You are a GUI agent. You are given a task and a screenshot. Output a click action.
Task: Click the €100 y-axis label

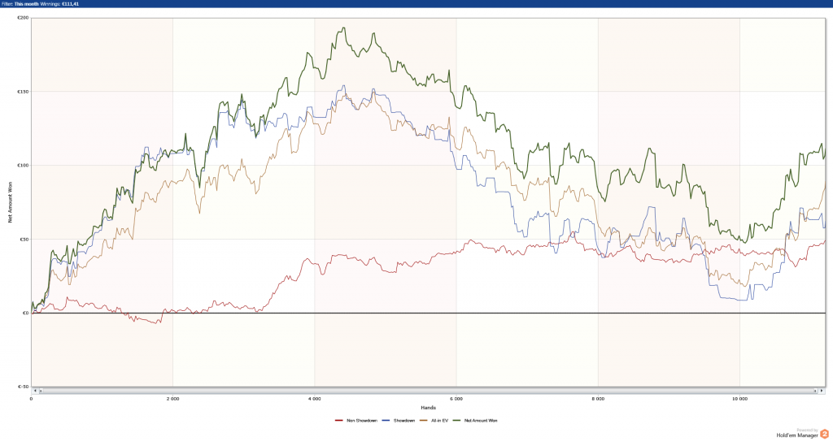pyautogui.click(x=23, y=165)
